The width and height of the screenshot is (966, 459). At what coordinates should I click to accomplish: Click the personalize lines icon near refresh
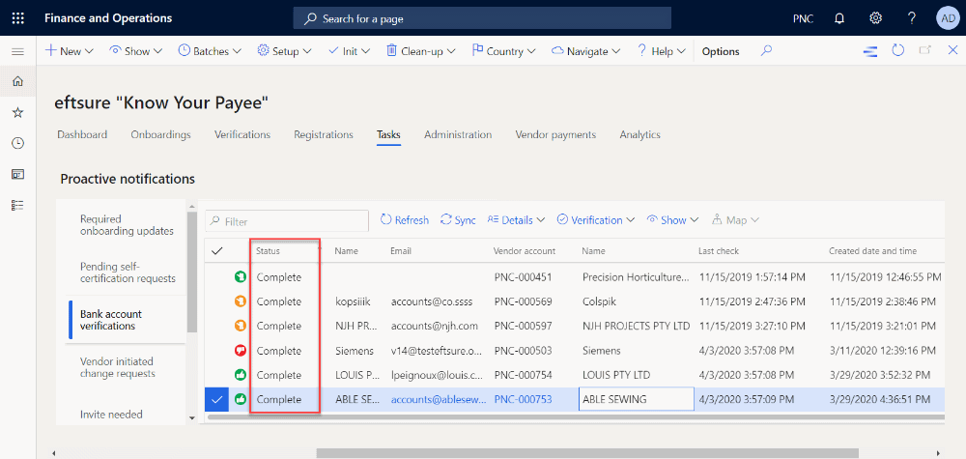coord(870,52)
